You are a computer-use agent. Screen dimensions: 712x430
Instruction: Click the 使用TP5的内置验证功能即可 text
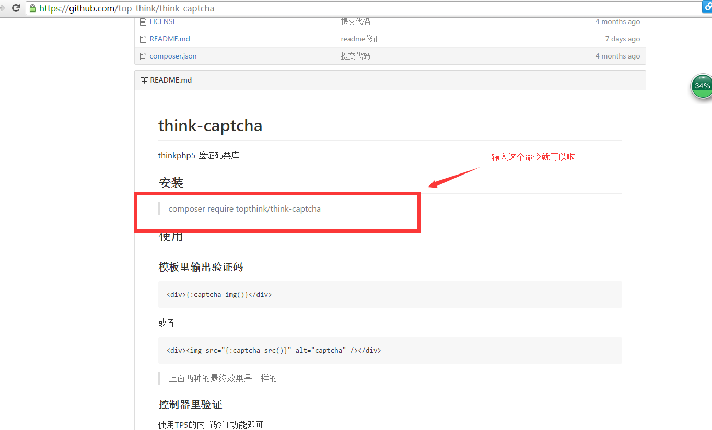point(211,425)
